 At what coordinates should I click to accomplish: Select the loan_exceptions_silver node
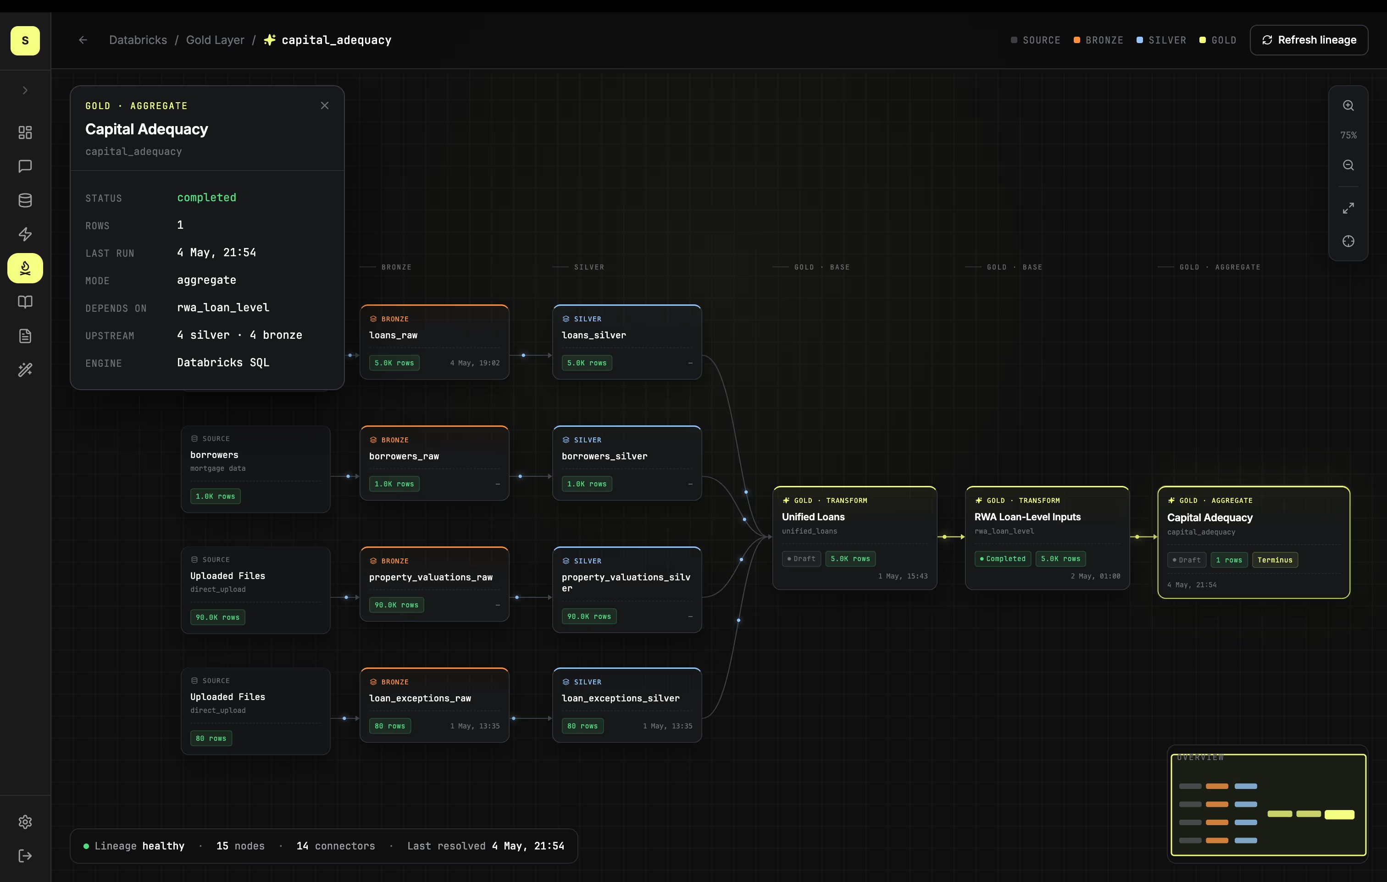pos(627,705)
